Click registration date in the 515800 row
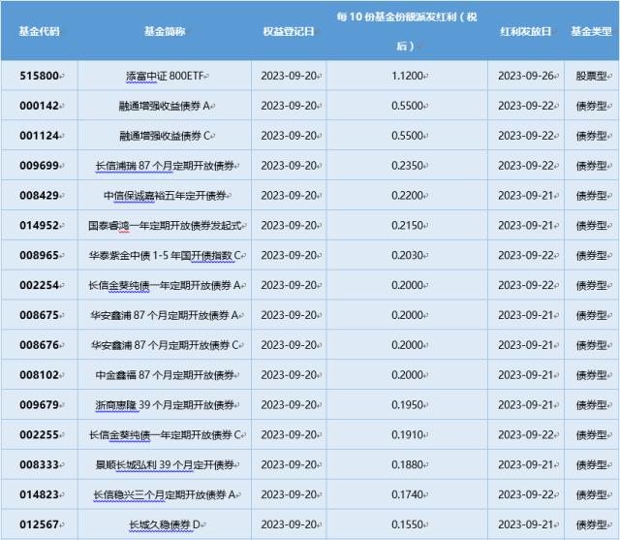This screenshot has width=620, height=540. point(289,76)
